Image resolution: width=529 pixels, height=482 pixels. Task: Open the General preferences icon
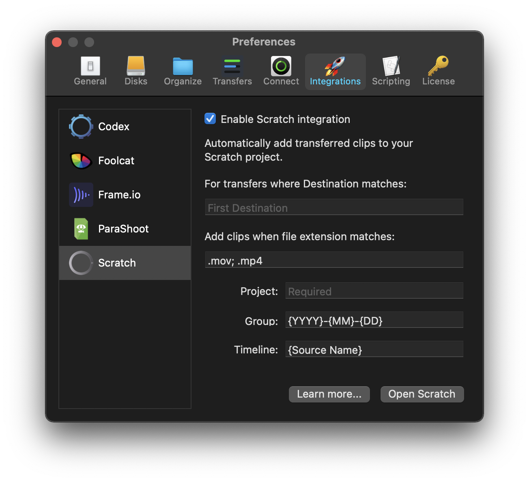(90, 66)
